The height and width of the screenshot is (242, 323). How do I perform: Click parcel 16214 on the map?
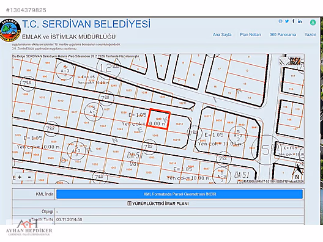point(173,163)
